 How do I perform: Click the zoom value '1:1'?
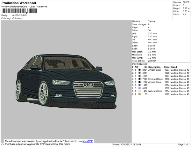(184, 15)
